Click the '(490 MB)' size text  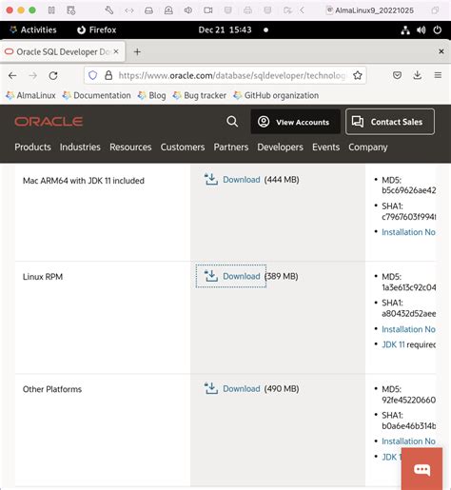[282, 389]
